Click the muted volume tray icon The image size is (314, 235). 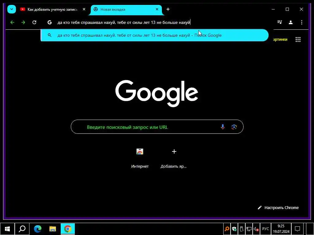(256, 229)
